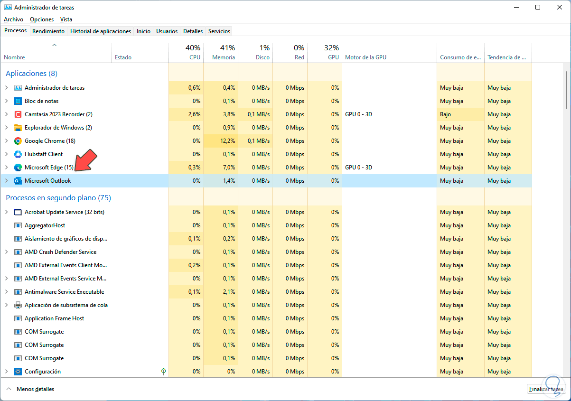Click the Finalizar tarea button
Viewport: 571px width, 401px height.
click(546, 389)
